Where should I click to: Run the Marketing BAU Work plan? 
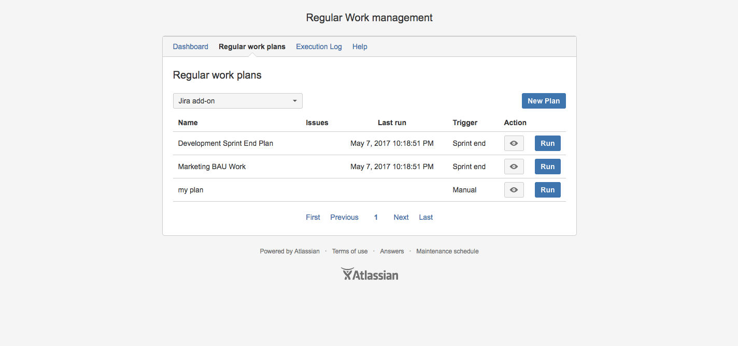[548, 167]
